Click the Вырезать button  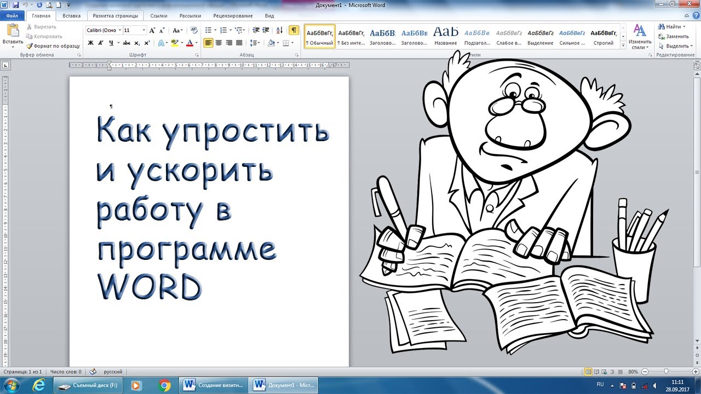tap(41, 27)
